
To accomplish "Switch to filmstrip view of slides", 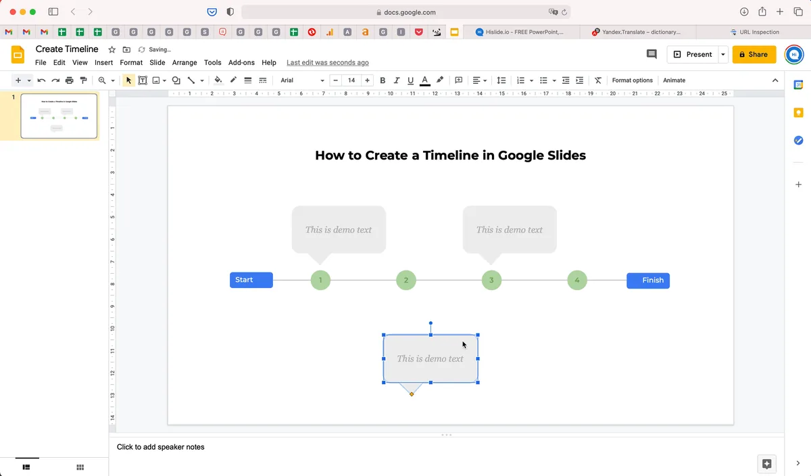I will [27, 467].
